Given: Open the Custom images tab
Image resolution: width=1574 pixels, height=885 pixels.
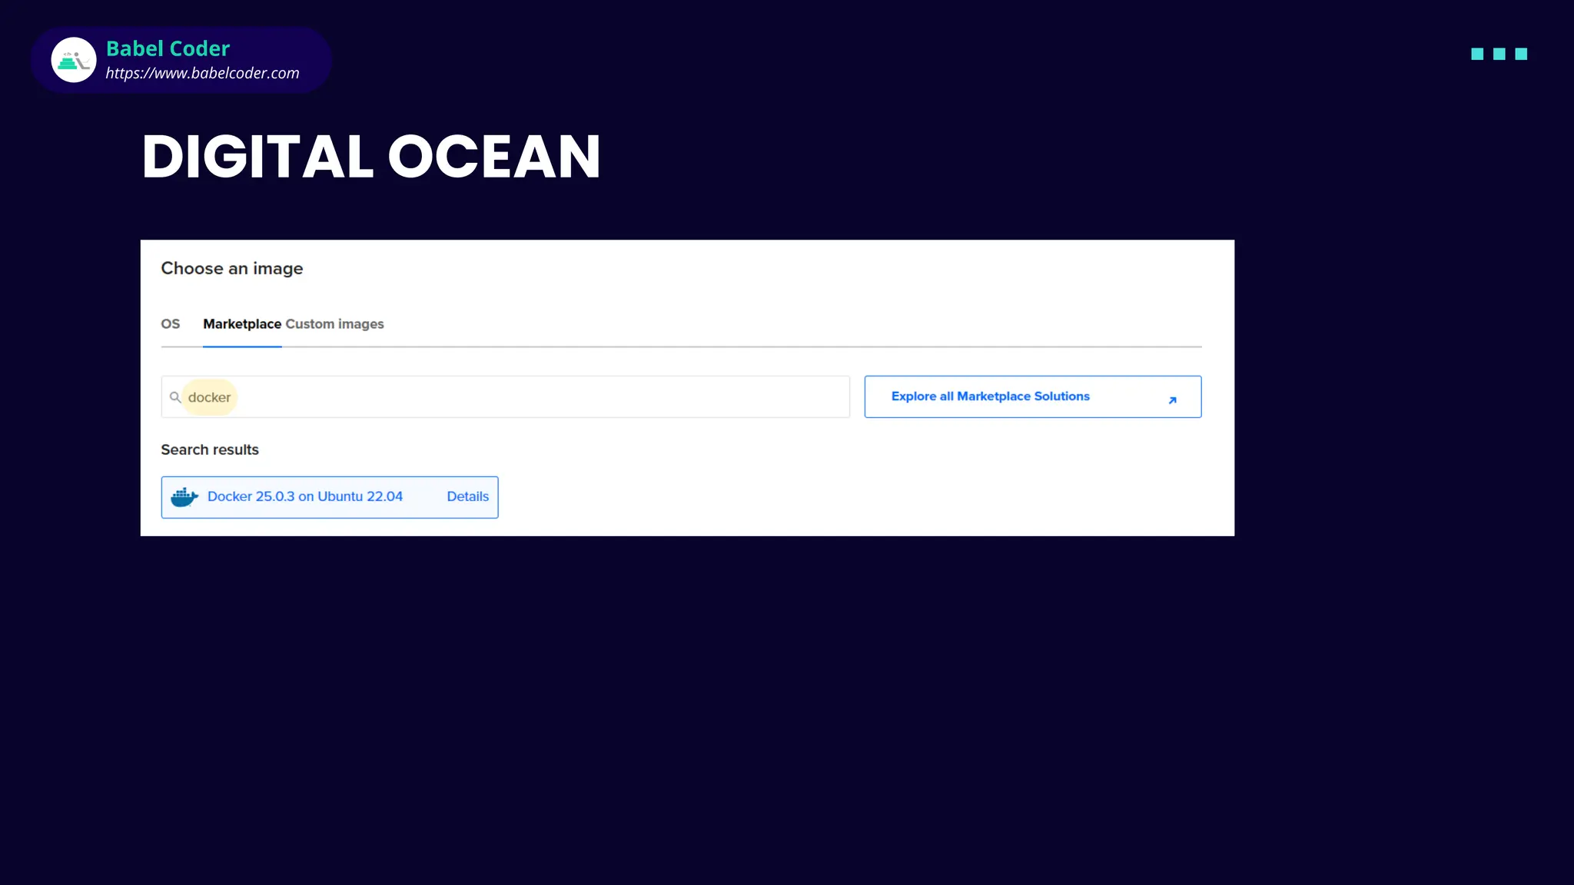Looking at the screenshot, I should (x=335, y=324).
